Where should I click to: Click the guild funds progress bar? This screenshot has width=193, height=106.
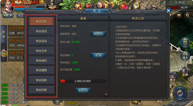pyautogui.click(x=83, y=81)
